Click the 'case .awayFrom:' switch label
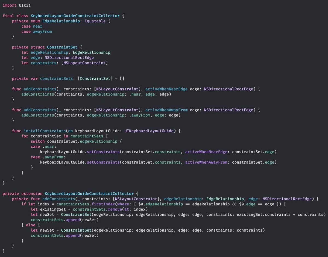The width and height of the screenshot is (328, 257). pyautogui.click(x=48, y=157)
